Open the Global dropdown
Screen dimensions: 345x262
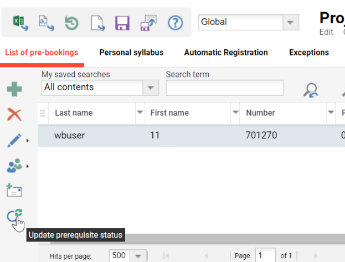click(x=290, y=22)
